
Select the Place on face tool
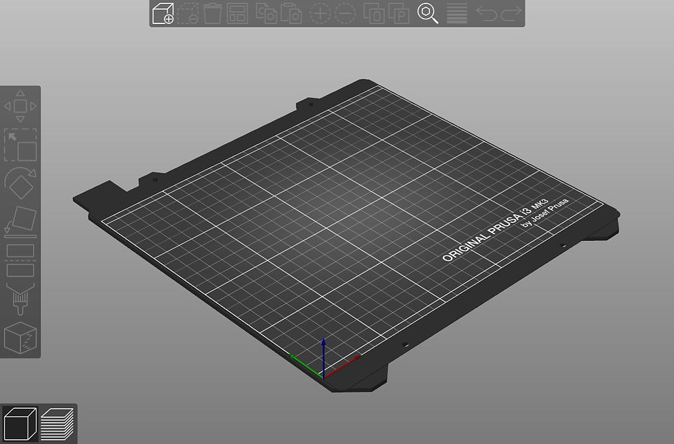tap(20, 222)
